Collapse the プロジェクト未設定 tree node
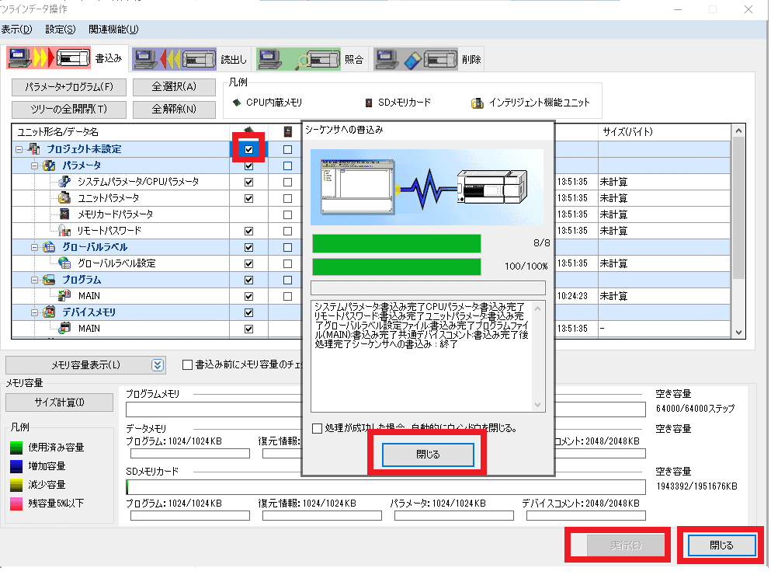771x575 pixels. [x=19, y=149]
